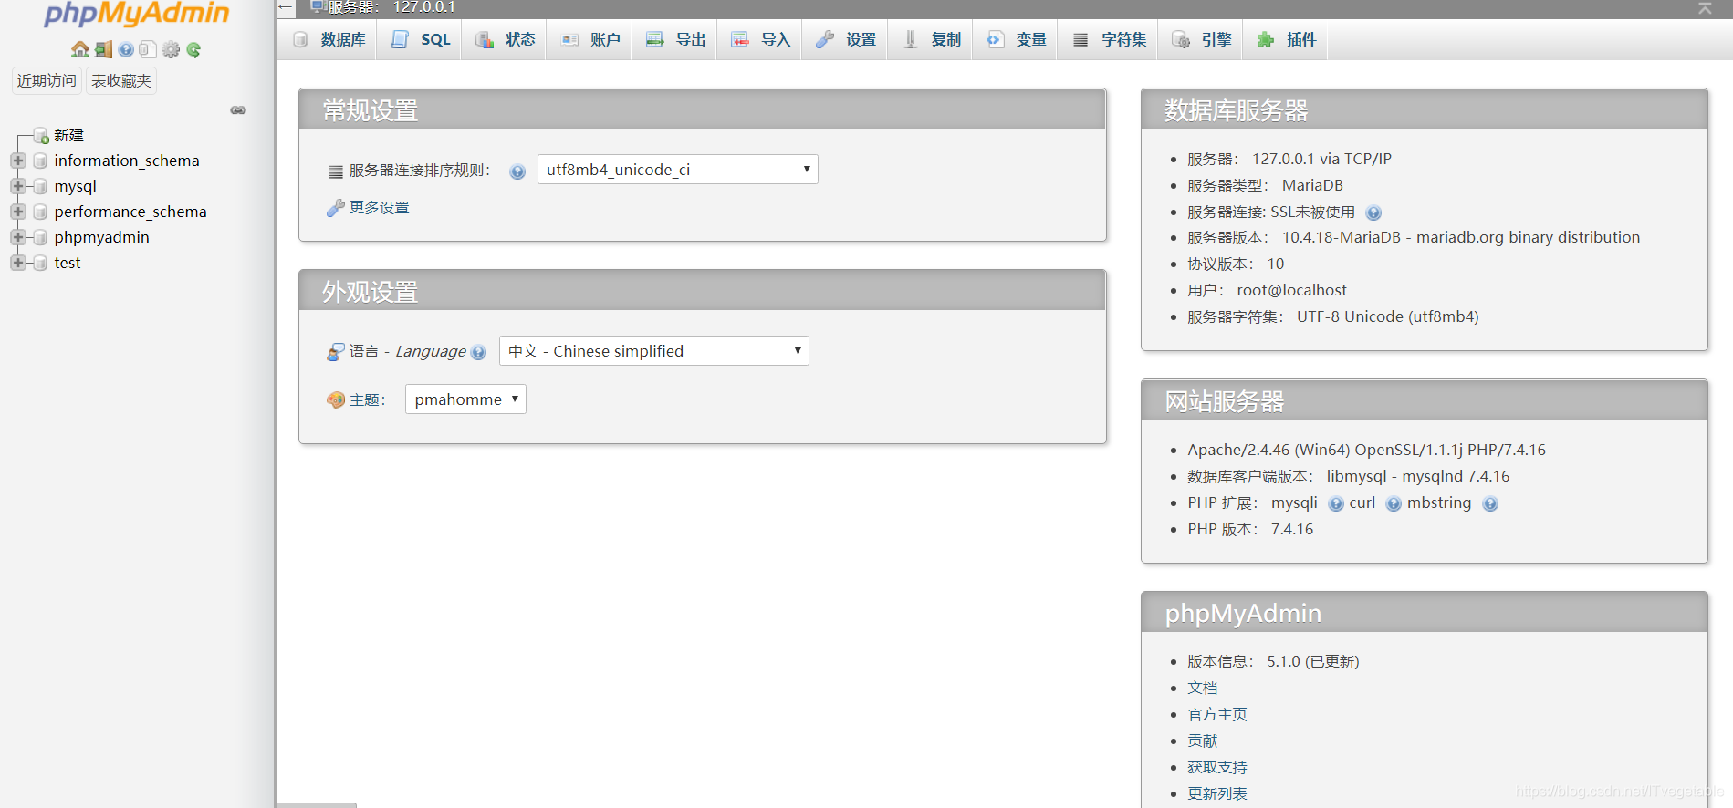
Task: Expand the performance_schema database node
Action: (17, 212)
